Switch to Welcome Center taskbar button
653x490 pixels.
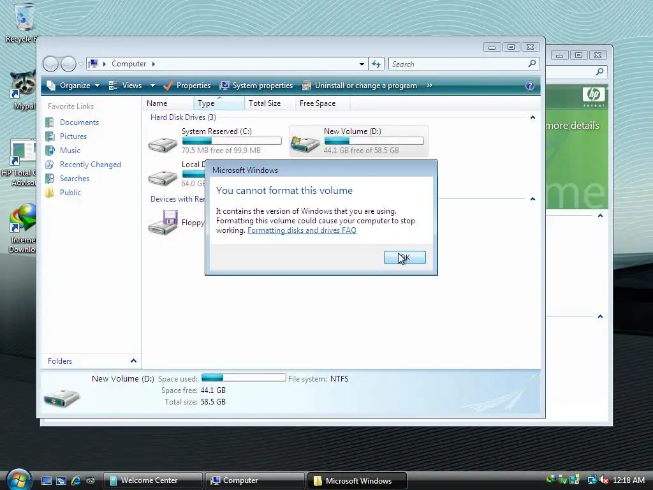pos(153,480)
